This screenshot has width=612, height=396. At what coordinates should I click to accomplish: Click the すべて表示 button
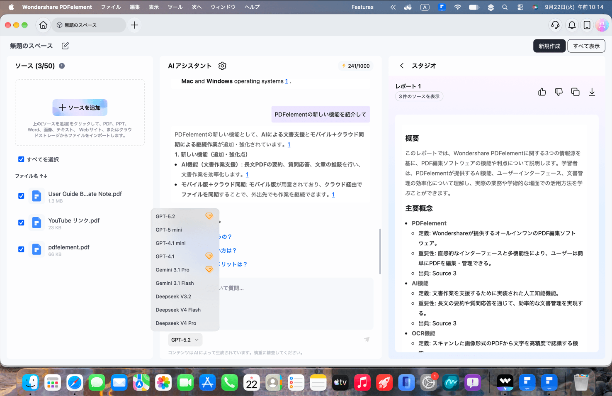586,46
